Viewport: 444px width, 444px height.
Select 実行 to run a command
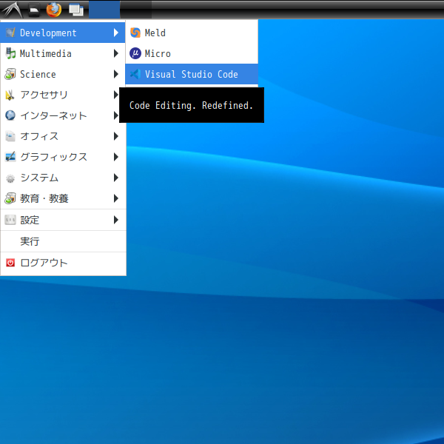(x=63, y=241)
